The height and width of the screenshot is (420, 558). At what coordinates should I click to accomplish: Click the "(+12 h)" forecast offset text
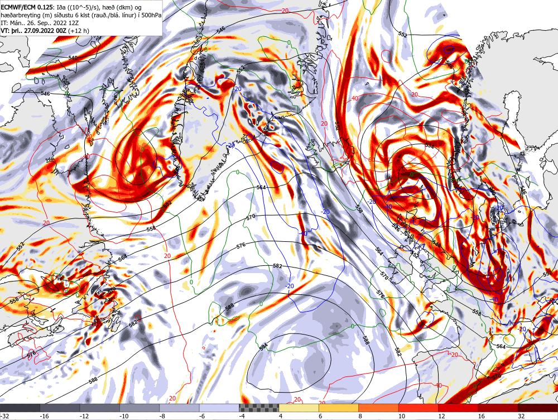(x=78, y=31)
